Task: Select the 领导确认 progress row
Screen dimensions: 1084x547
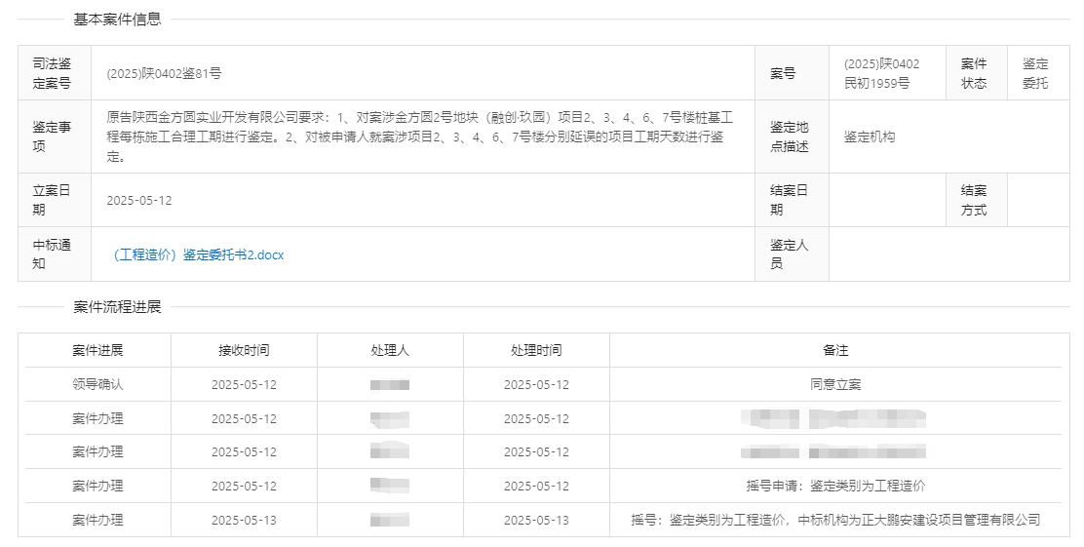Action: pos(97,384)
